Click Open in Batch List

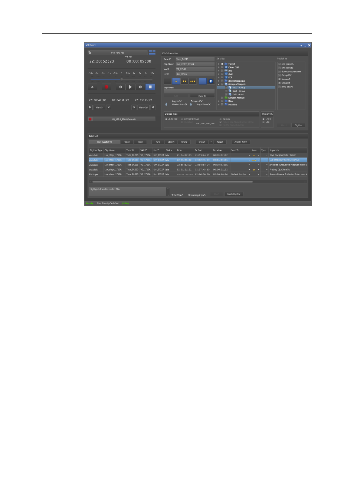click(127, 142)
